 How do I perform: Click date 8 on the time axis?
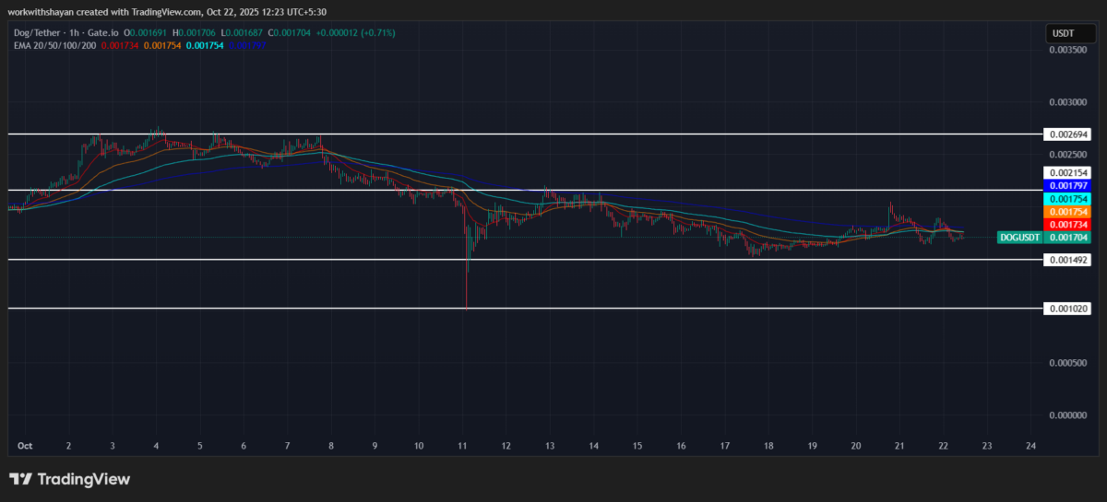point(331,445)
